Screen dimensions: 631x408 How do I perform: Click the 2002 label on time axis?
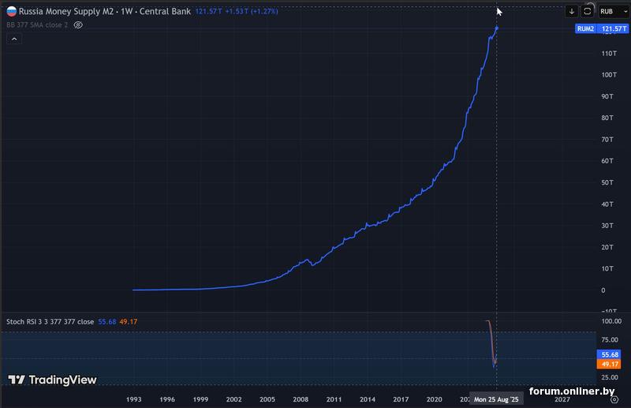coord(233,399)
